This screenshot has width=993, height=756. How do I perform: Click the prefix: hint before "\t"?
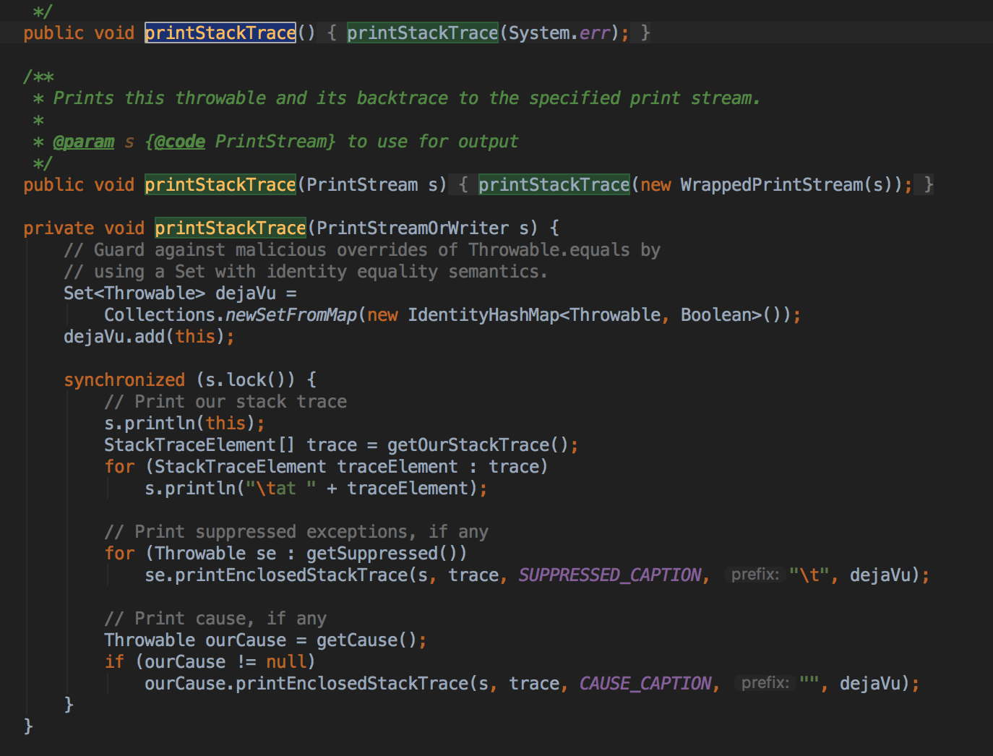click(x=755, y=575)
